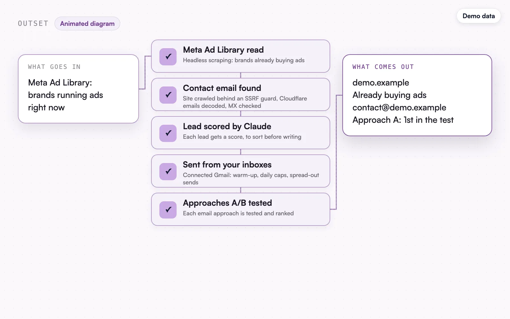Click 'Each lead gets a score' description
This screenshot has width=510, height=319.
[x=242, y=137]
